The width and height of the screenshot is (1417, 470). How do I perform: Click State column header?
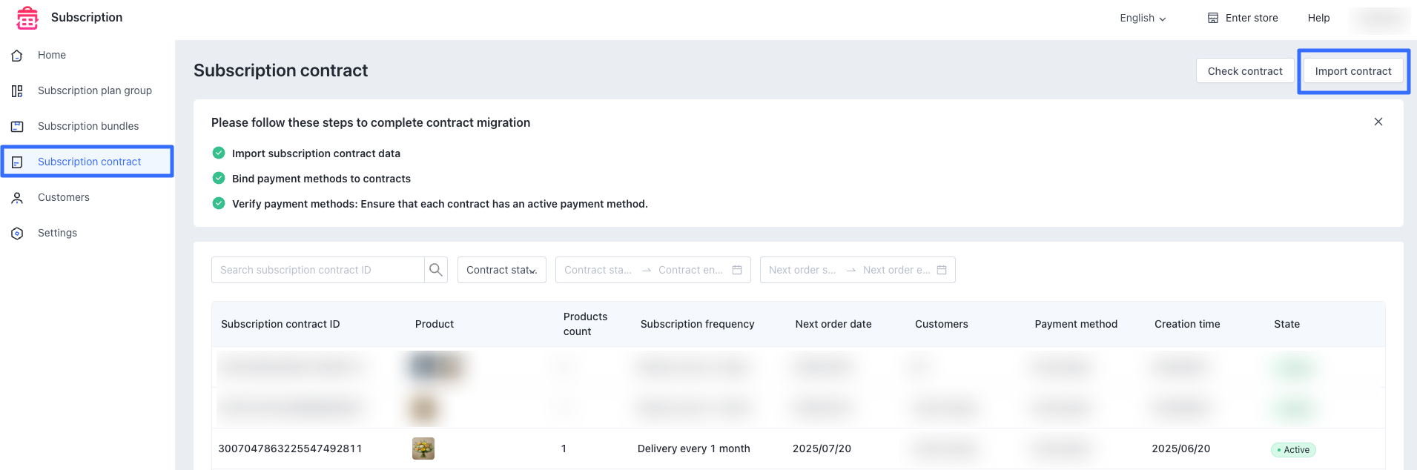point(1286,324)
